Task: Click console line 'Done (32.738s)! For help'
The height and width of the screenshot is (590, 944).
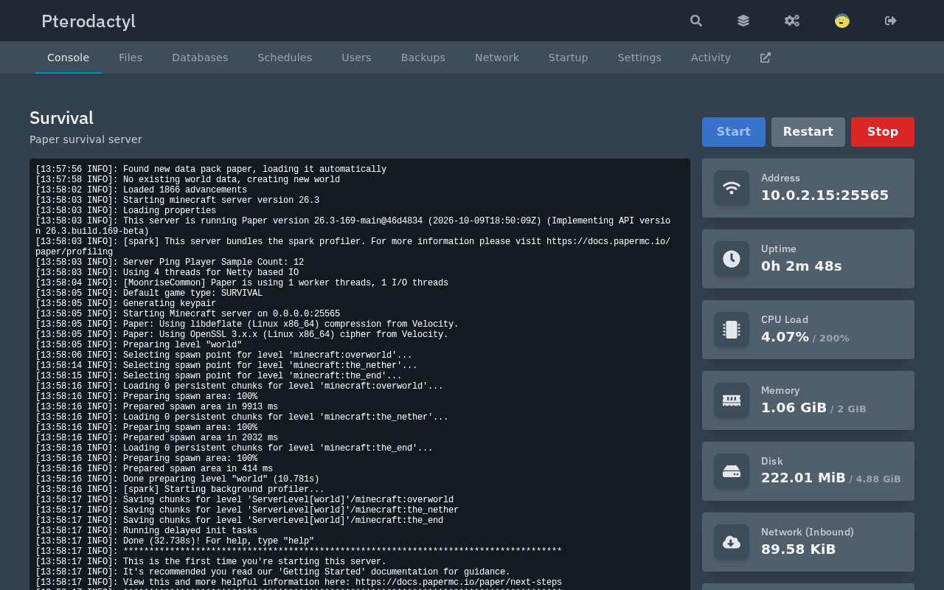Action: tap(175, 541)
